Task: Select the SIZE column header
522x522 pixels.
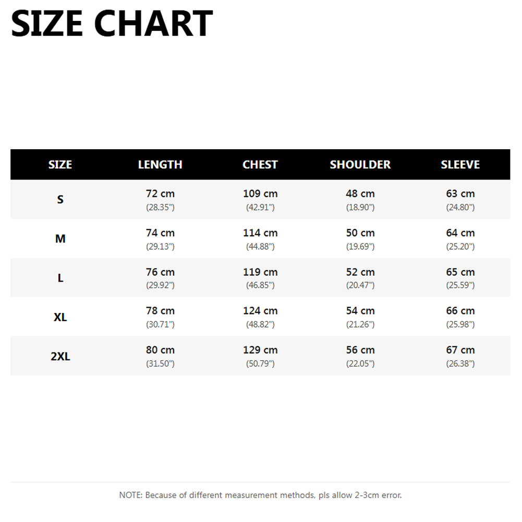Action: point(60,164)
